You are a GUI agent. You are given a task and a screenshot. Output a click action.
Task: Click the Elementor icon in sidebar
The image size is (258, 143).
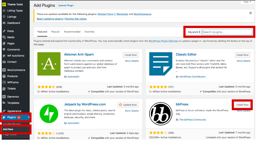click(x=4, y=97)
